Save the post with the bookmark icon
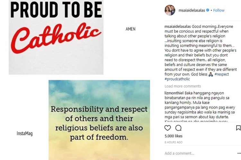 [x=238, y=128]
